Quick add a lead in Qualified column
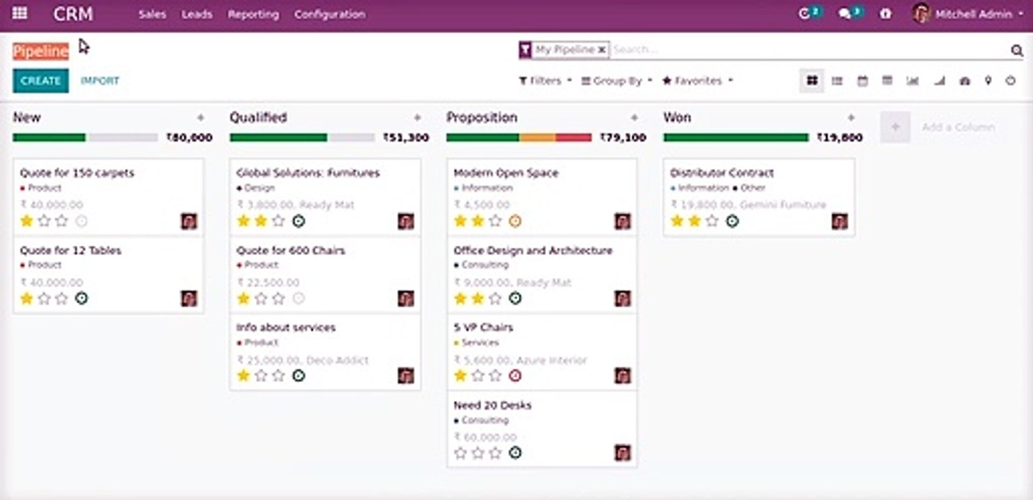 417,118
